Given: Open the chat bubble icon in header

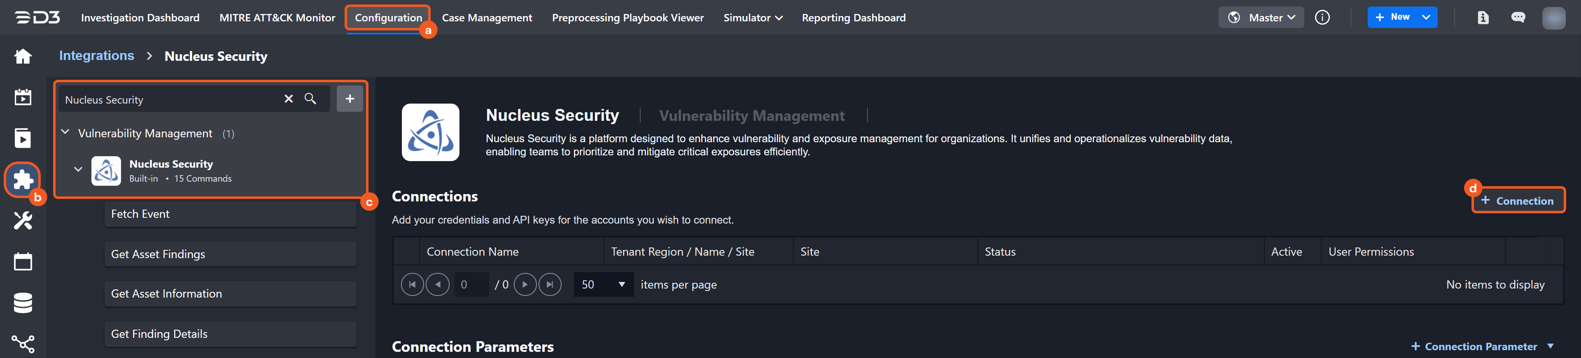Looking at the screenshot, I should pos(1518,18).
